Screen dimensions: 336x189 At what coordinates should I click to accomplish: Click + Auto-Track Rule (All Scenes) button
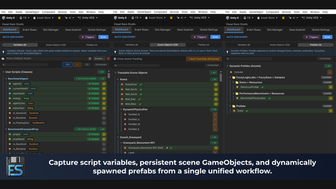(x=204, y=59)
